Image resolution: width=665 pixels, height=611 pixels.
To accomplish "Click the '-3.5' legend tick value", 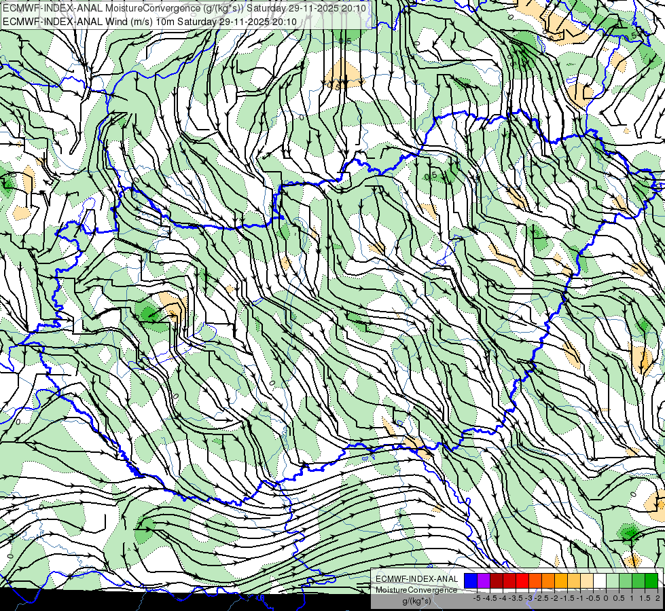I will pyautogui.click(x=516, y=598).
